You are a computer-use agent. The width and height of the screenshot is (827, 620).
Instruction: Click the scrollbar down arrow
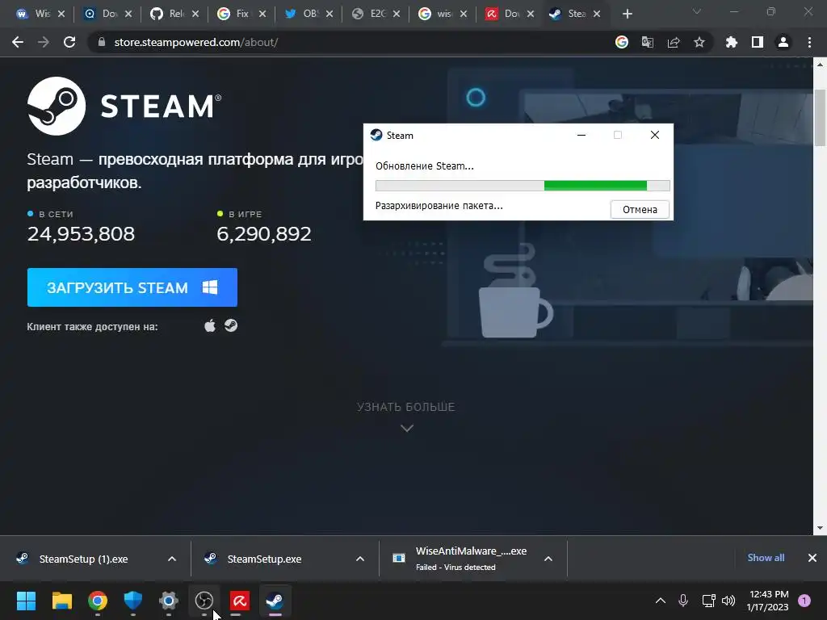coord(821,528)
